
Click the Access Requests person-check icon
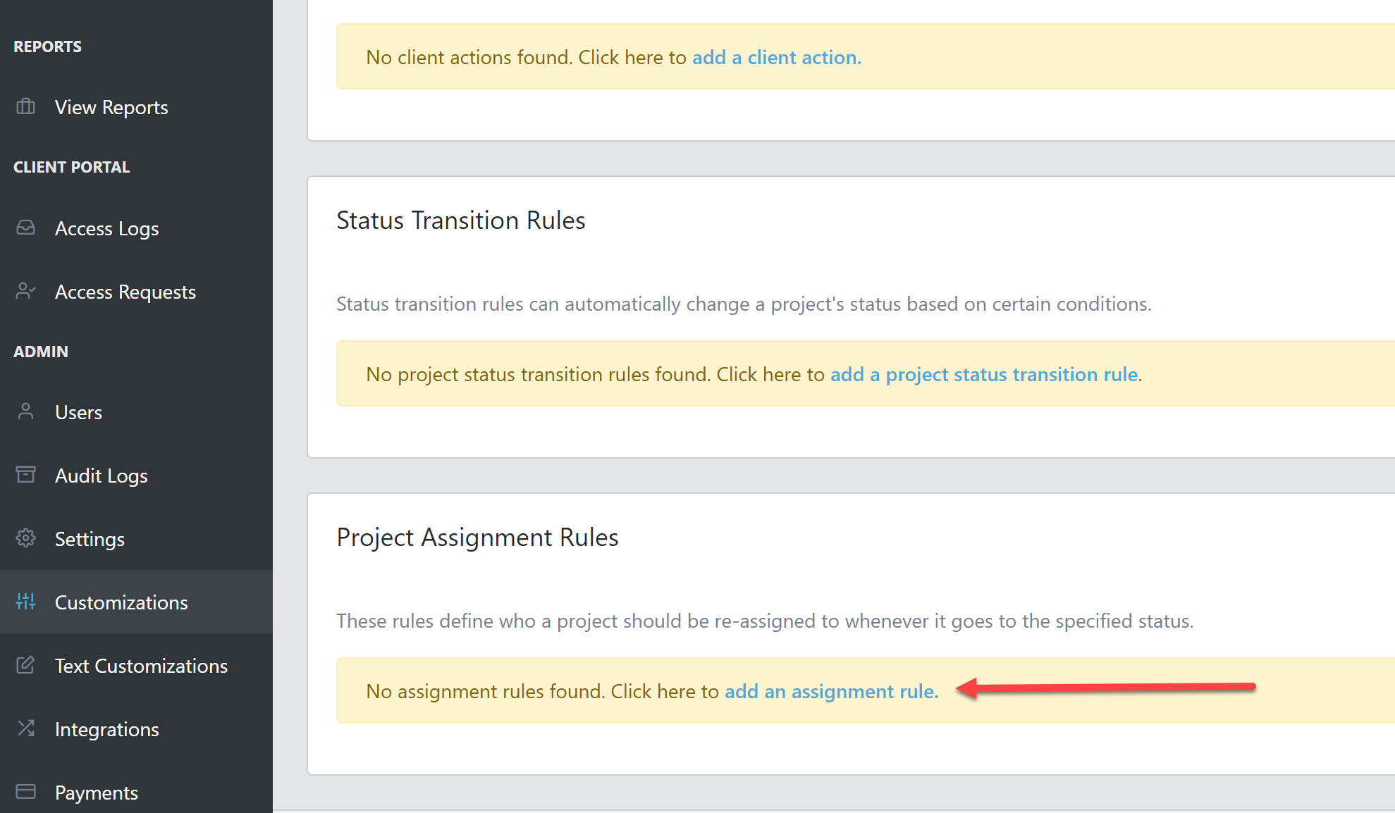coord(25,291)
